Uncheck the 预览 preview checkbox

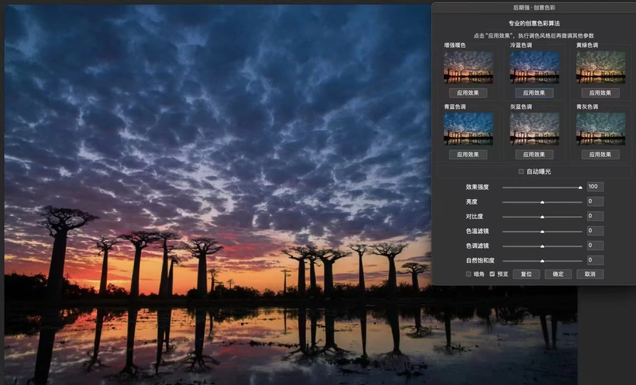(492, 274)
